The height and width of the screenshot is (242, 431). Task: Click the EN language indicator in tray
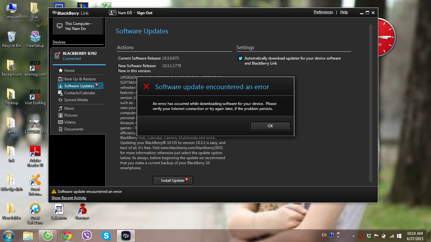tap(324, 235)
